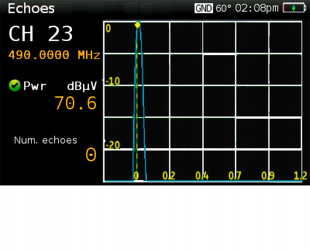Click the -10 y-axis label
The width and height of the screenshot is (310, 250).
click(113, 81)
